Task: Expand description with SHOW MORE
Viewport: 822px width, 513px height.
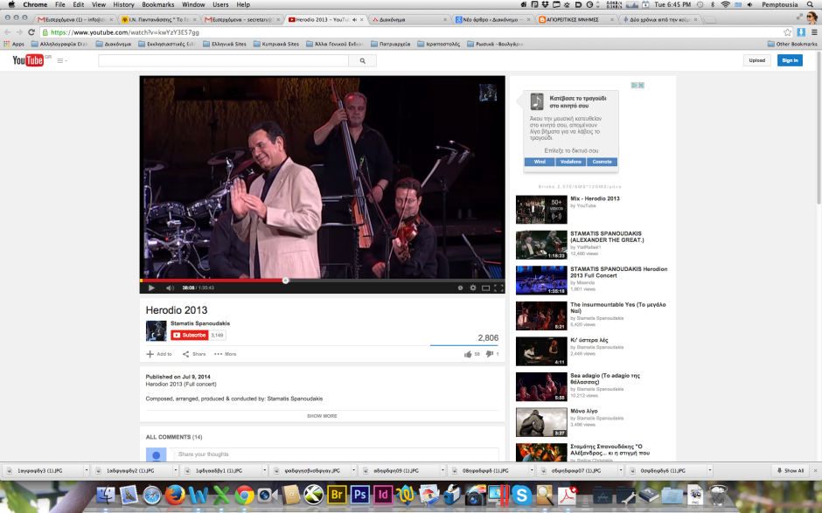Action: tap(322, 416)
